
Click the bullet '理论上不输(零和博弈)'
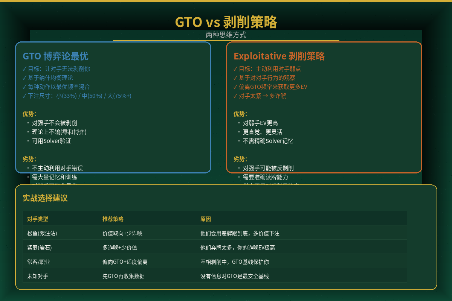pyautogui.click(x=59, y=132)
